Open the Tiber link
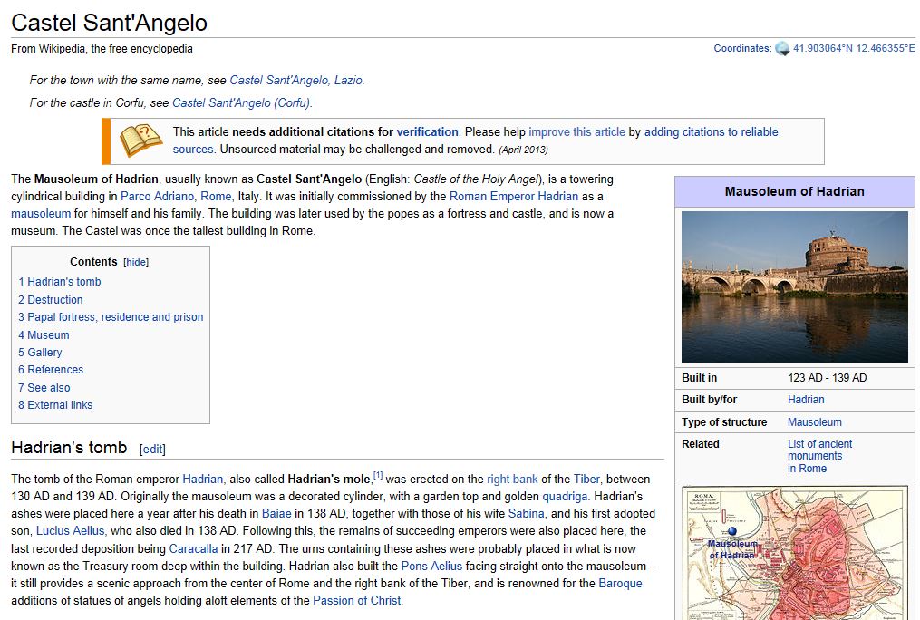Viewport: 920px width, 620px height. pos(586,480)
